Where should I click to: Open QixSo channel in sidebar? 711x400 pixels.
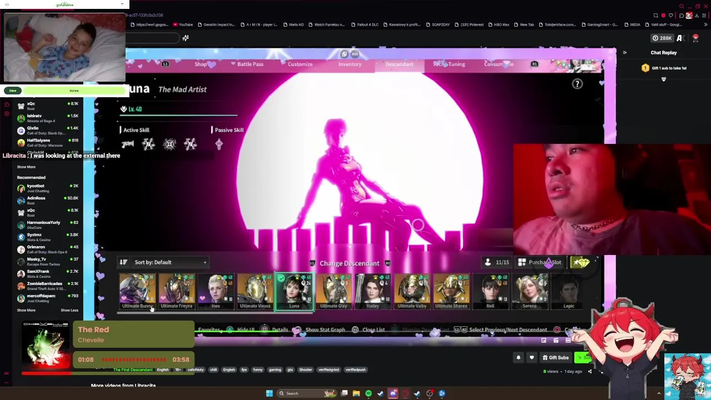48,130
